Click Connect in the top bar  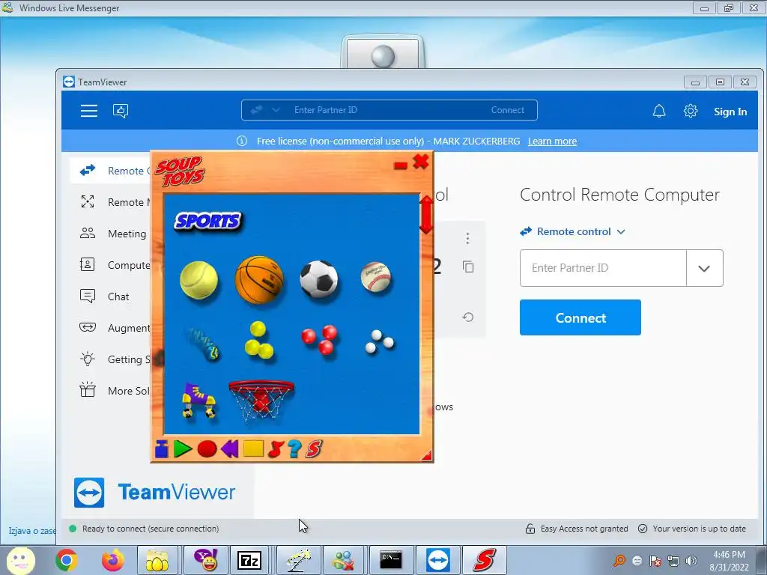click(x=508, y=110)
